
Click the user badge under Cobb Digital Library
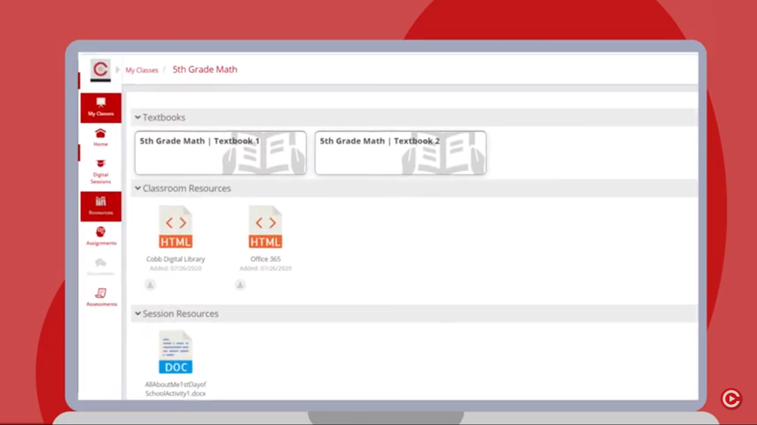pos(150,285)
